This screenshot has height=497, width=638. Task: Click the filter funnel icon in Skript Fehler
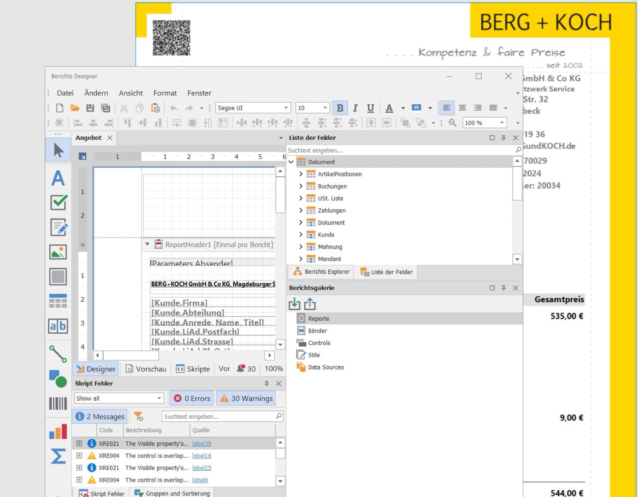[x=138, y=416]
